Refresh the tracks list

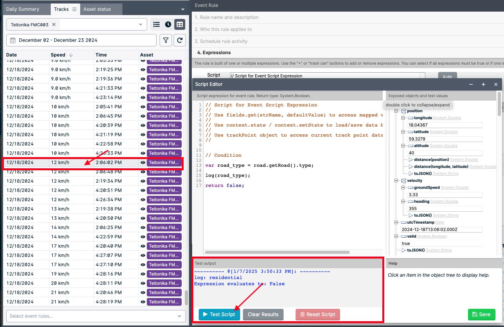coord(180,40)
